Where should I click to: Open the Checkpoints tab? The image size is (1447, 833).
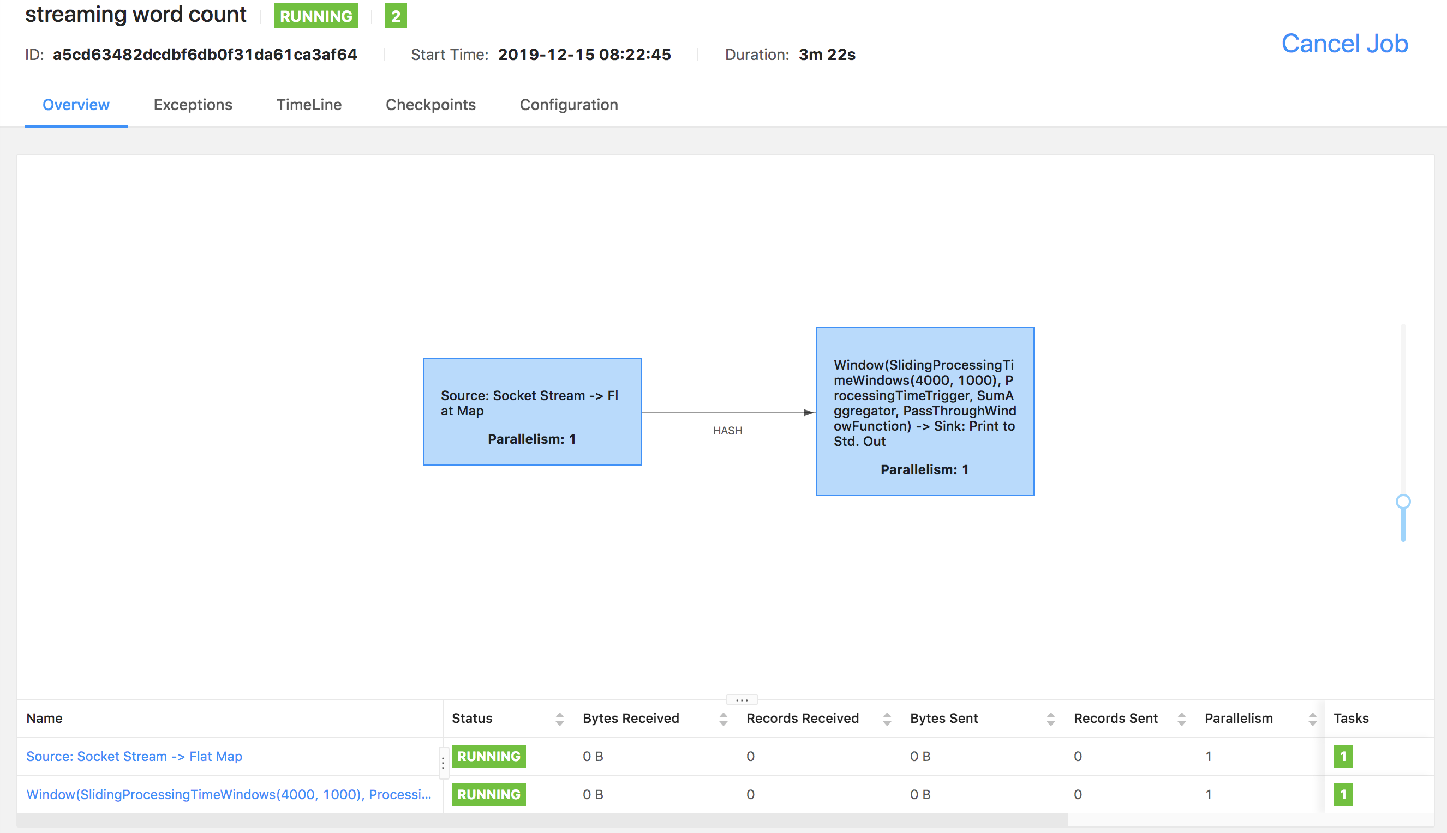pyautogui.click(x=430, y=105)
